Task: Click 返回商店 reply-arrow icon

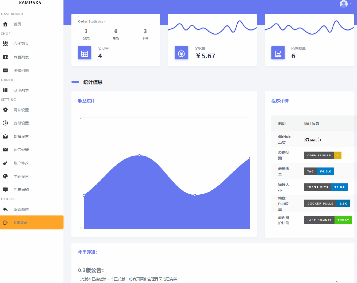Action: click(6, 209)
